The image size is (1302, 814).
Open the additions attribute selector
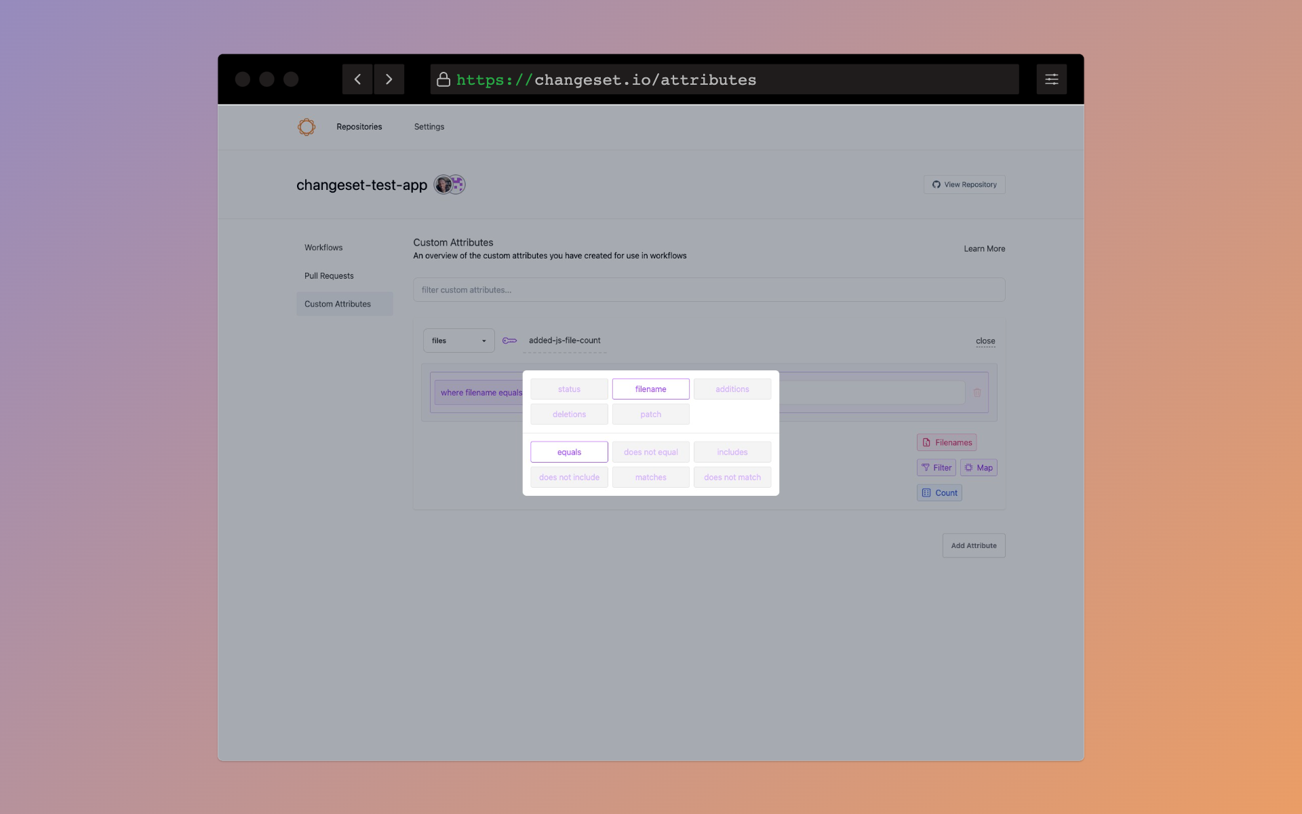click(x=732, y=388)
